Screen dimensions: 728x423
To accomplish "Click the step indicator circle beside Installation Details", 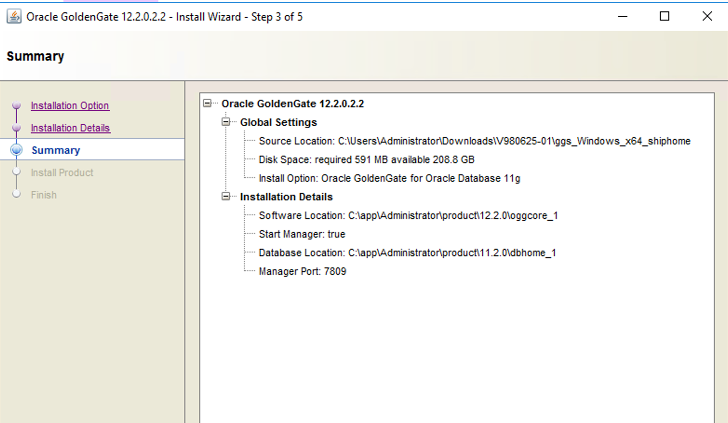I will 17,128.
